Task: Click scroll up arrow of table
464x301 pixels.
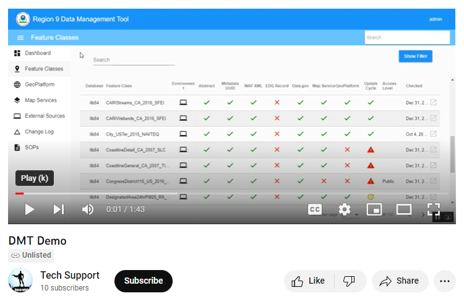Action: click(452, 80)
